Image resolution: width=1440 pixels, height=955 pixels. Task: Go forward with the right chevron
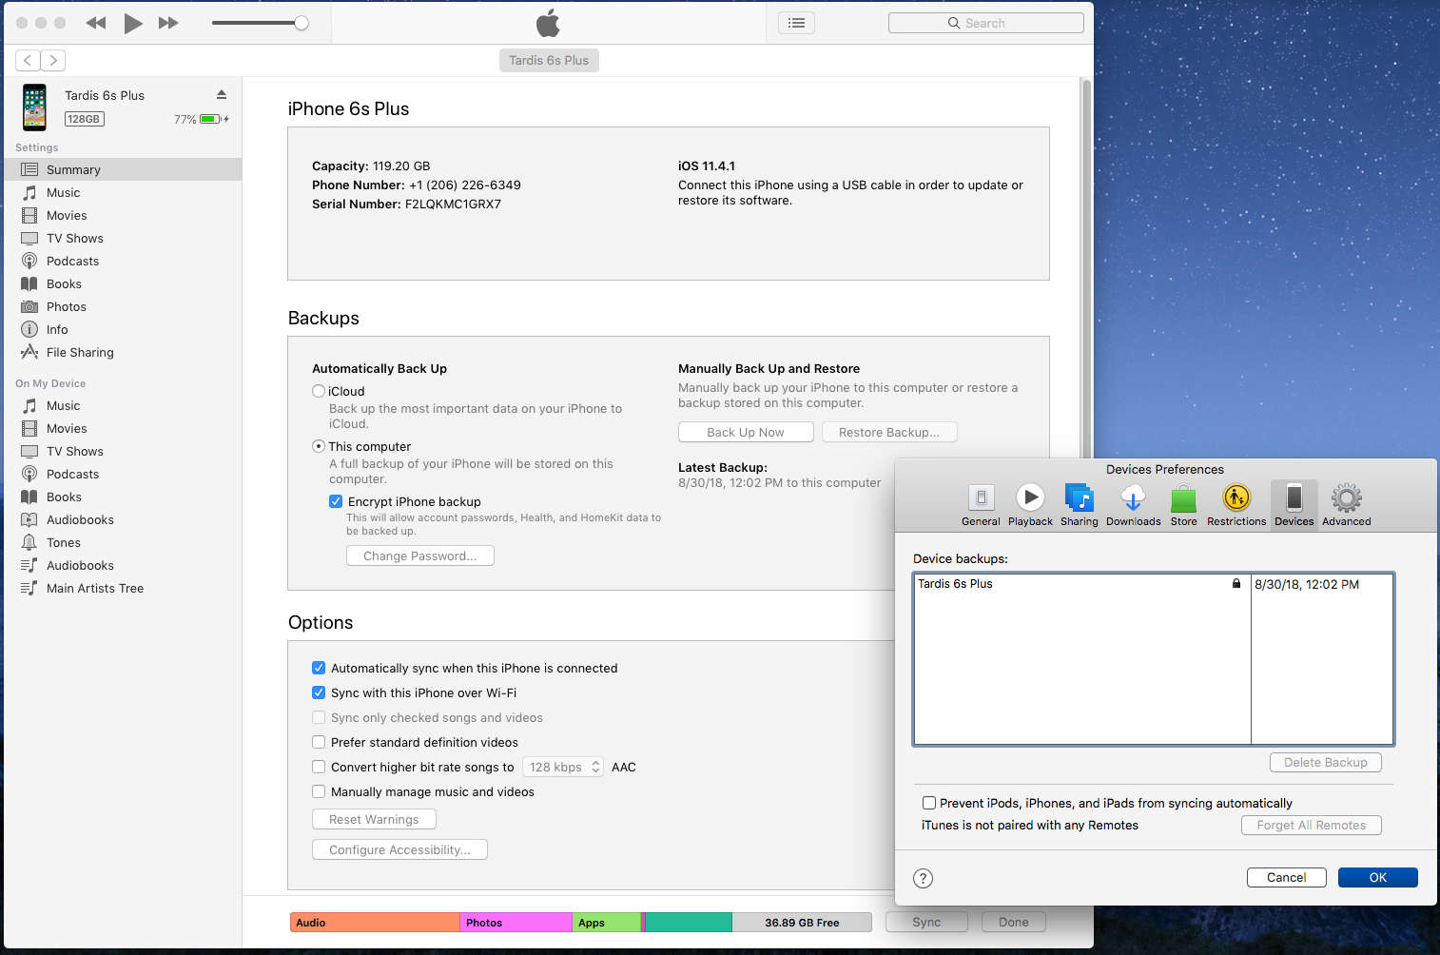pyautogui.click(x=53, y=60)
